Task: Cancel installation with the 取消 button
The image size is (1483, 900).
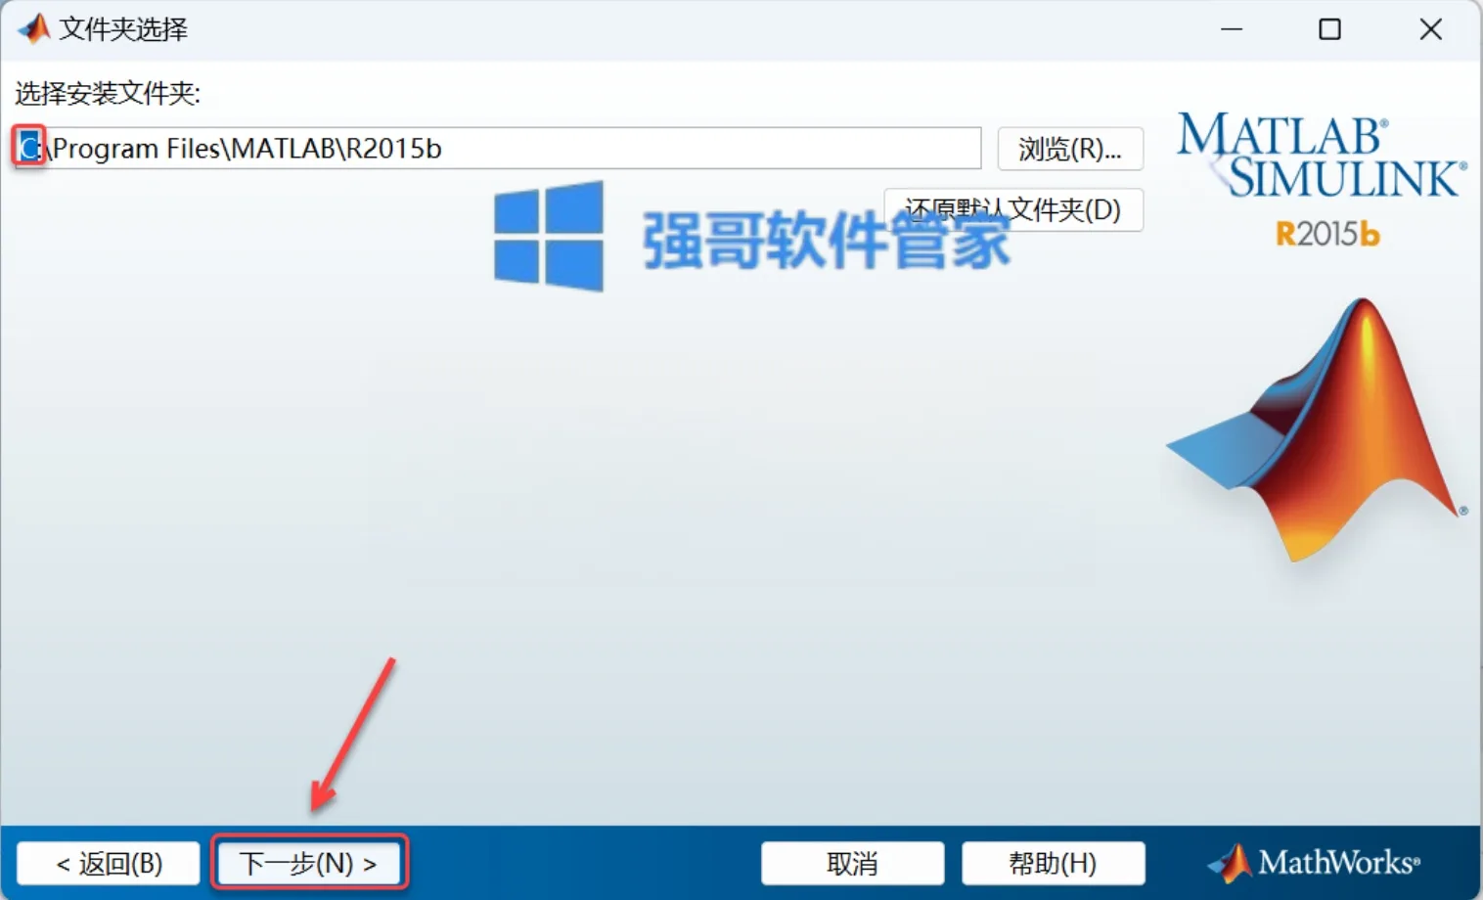Action: [852, 863]
